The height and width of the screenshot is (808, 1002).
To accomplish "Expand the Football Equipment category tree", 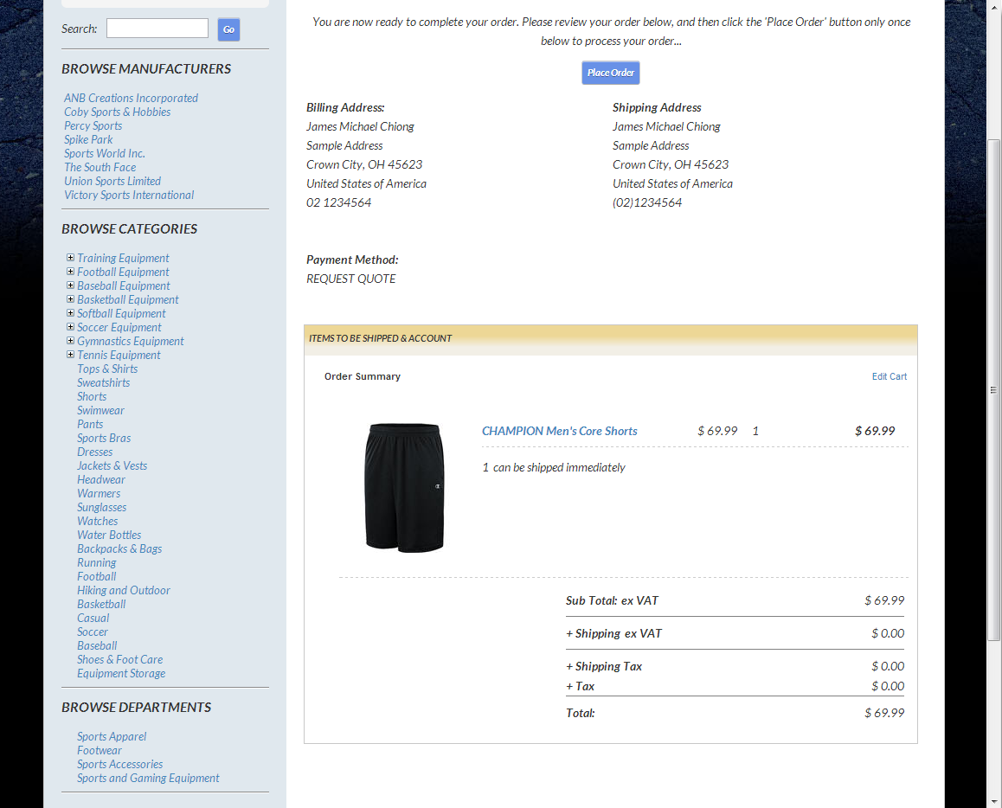I will click(x=70, y=272).
